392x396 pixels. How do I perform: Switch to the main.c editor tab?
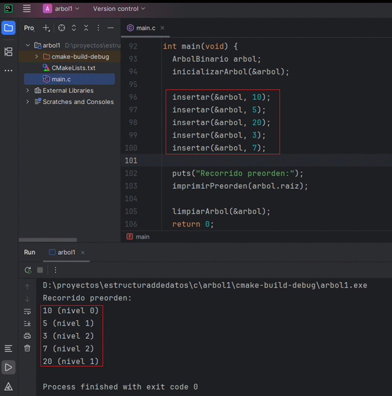click(144, 28)
